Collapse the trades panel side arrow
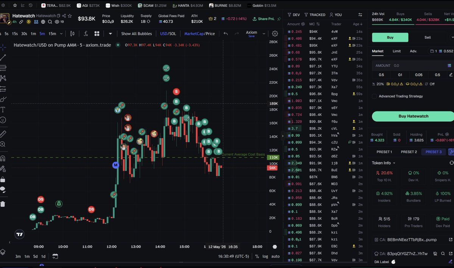 pos(283,136)
